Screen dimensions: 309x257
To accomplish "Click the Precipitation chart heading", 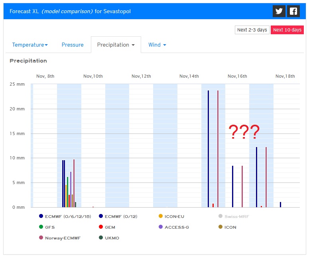I will click(28, 61).
